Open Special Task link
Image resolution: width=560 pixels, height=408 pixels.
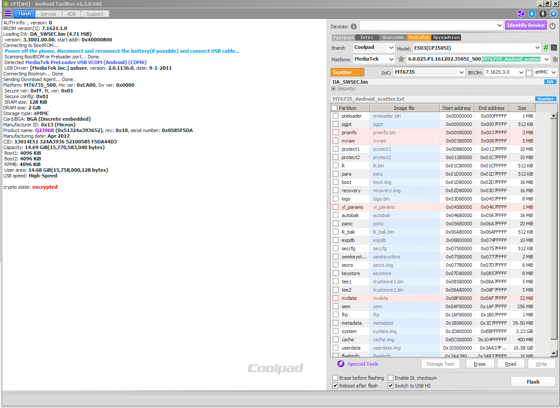(x=362, y=364)
